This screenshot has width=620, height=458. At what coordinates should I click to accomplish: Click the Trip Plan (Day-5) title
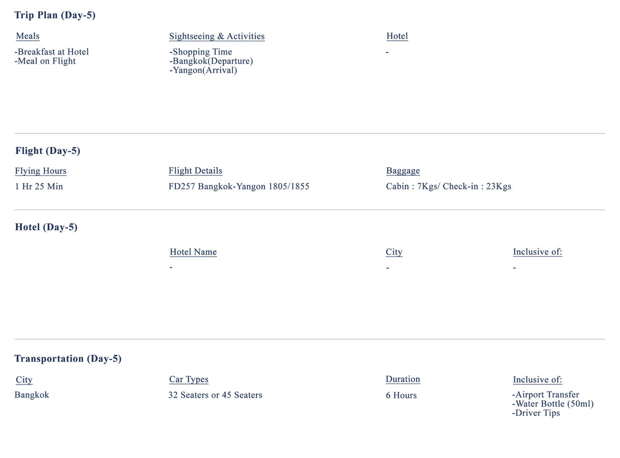[x=55, y=15]
